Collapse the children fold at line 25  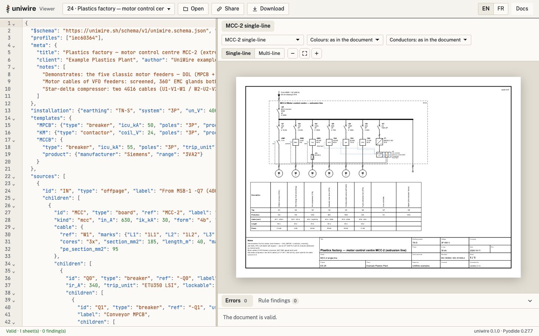[x=14, y=199]
